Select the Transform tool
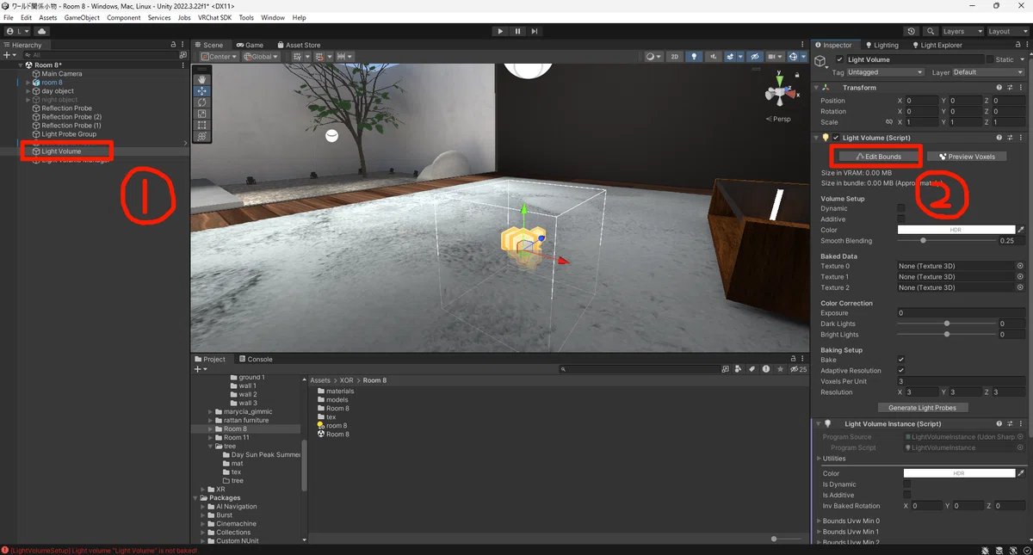1033x555 pixels. point(202,136)
